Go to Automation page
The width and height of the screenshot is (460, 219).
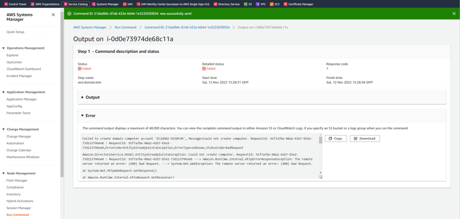click(x=15, y=143)
